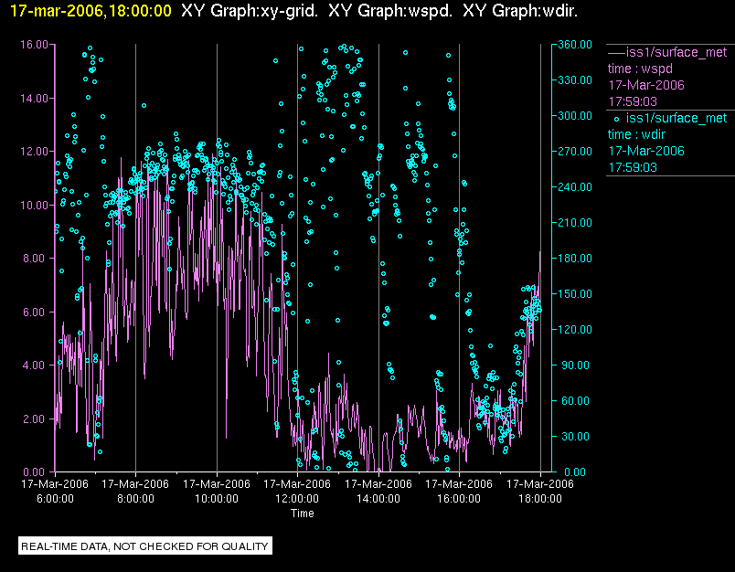Click the 10:00:00 x-axis tick label
The image size is (735, 572).
[x=217, y=499]
